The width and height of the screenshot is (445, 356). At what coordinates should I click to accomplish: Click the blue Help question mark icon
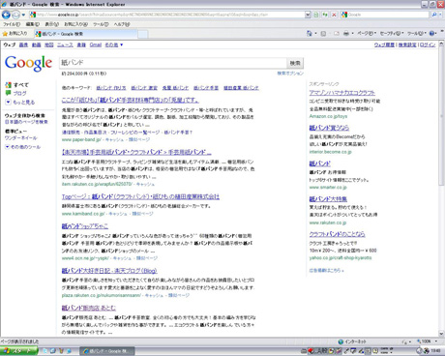(432, 33)
